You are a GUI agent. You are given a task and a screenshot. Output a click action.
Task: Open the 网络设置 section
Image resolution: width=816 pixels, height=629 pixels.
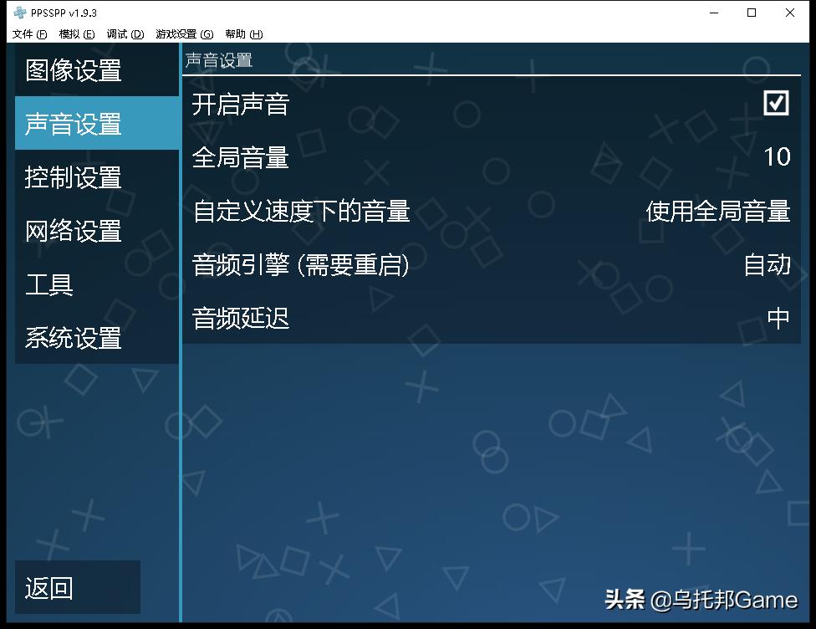pos(75,231)
